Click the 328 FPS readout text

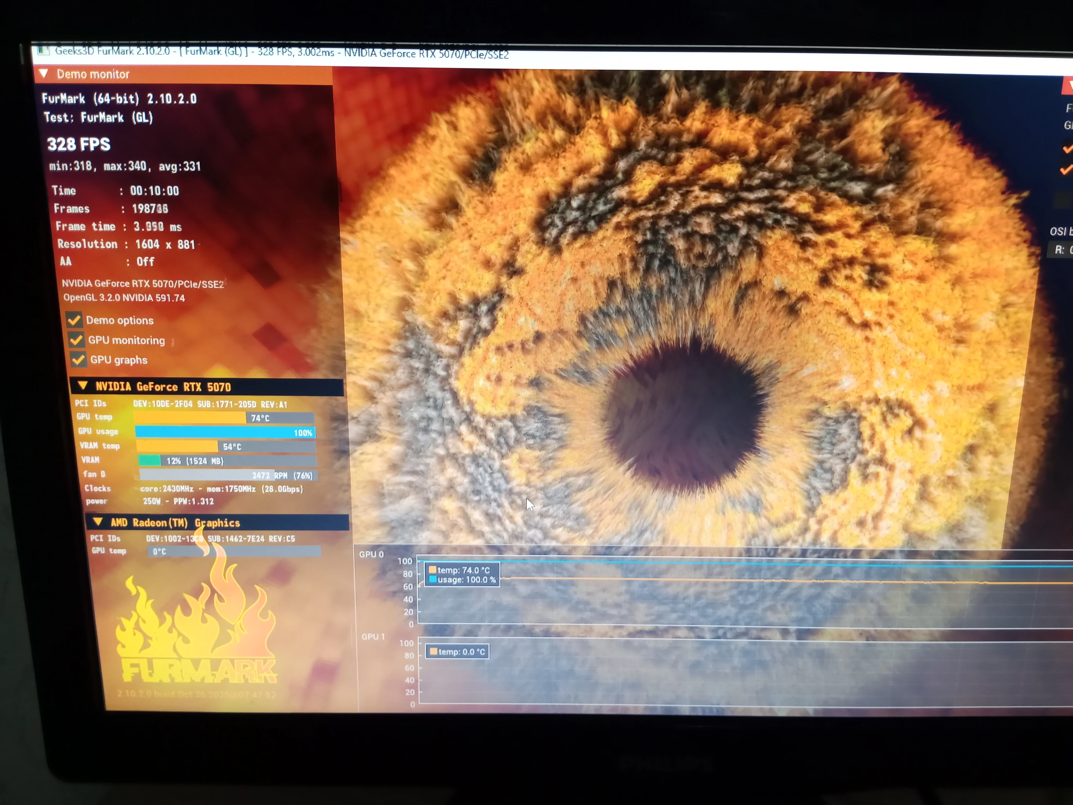(x=79, y=144)
